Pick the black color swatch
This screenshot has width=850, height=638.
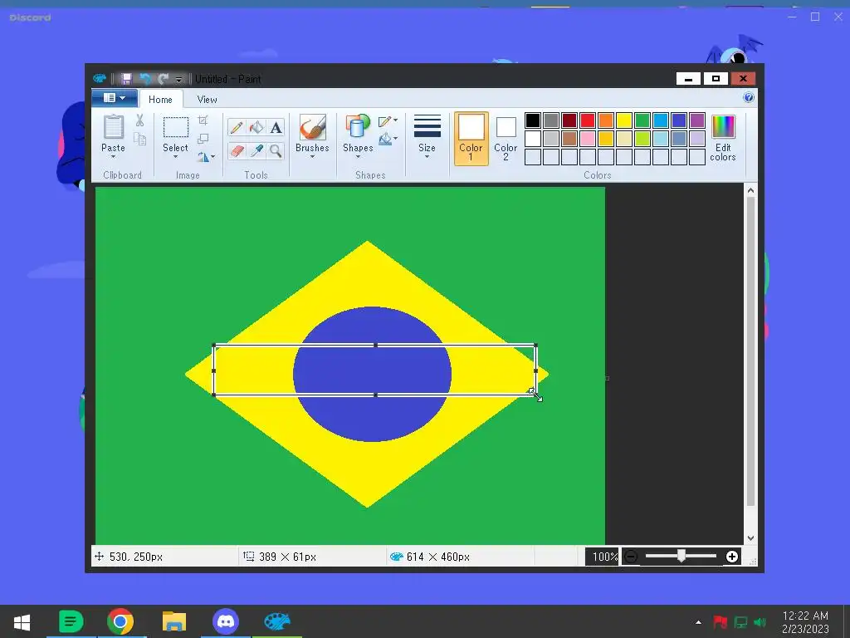coord(533,120)
